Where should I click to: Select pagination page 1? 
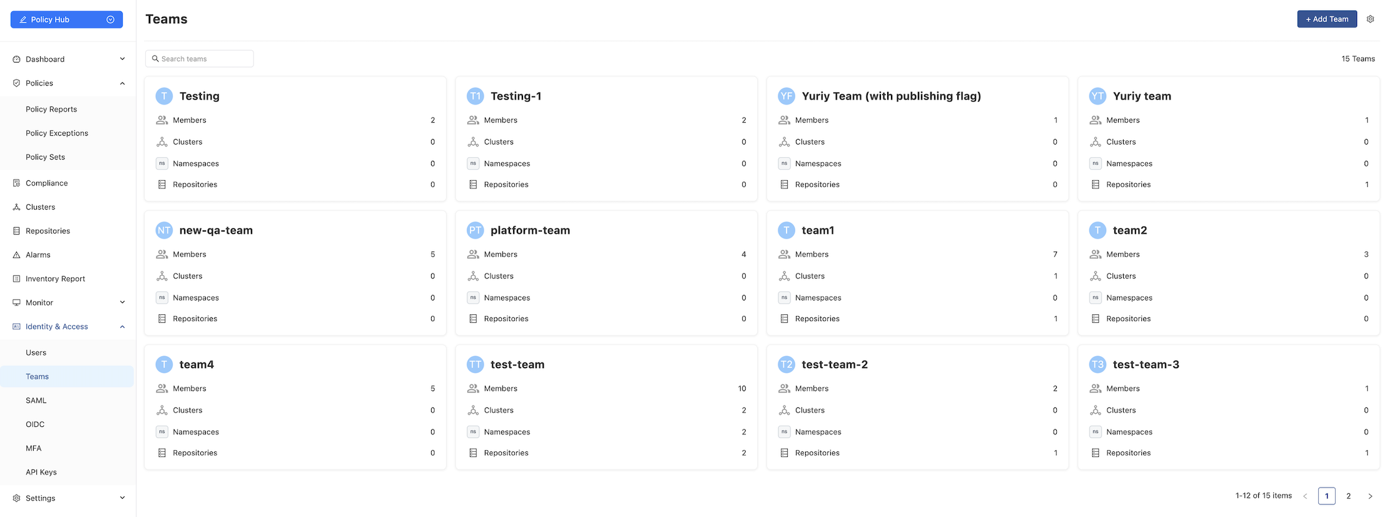tap(1326, 496)
